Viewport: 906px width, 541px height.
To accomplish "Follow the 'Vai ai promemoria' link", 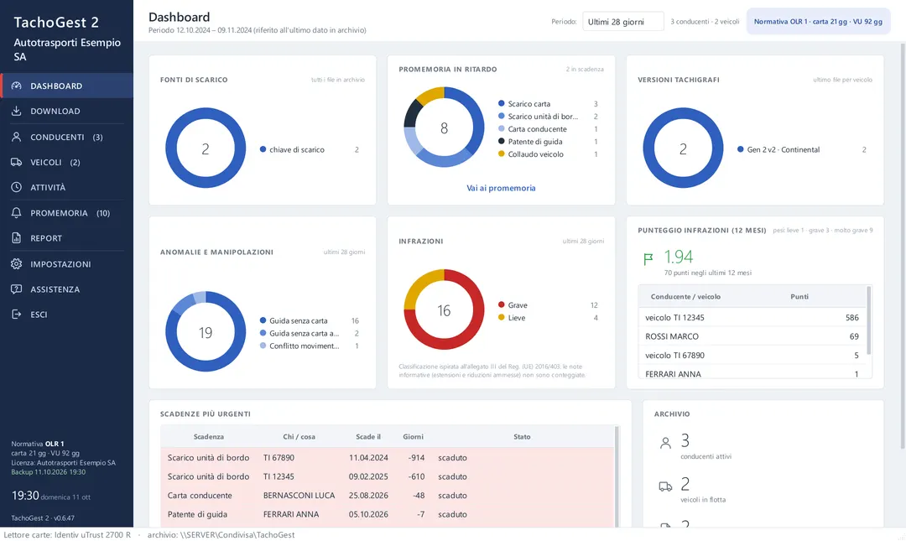I will pos(501,188).
